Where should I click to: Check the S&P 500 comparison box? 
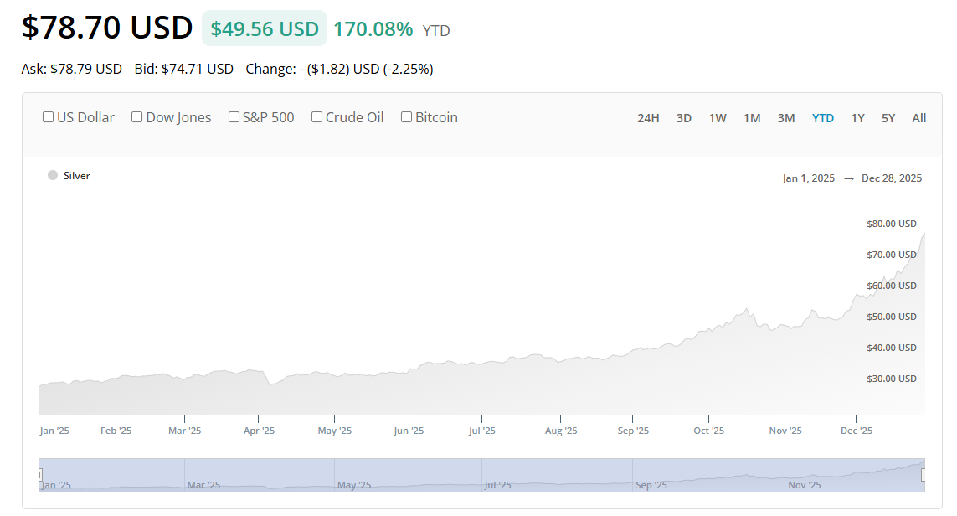coord(234,116)
